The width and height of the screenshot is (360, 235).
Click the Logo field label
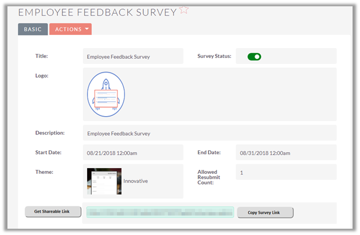coord(42,75)
